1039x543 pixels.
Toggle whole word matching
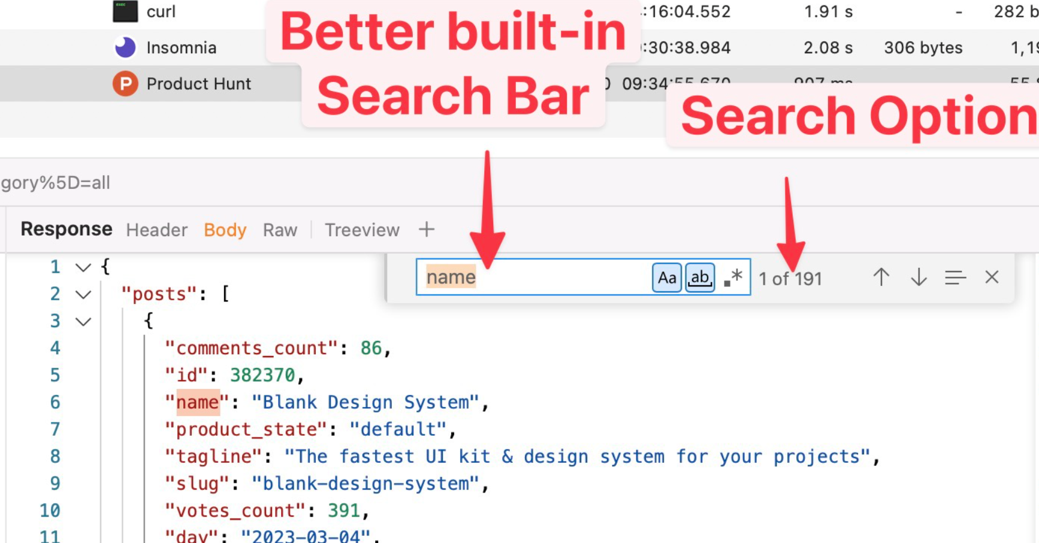(699, 277)
